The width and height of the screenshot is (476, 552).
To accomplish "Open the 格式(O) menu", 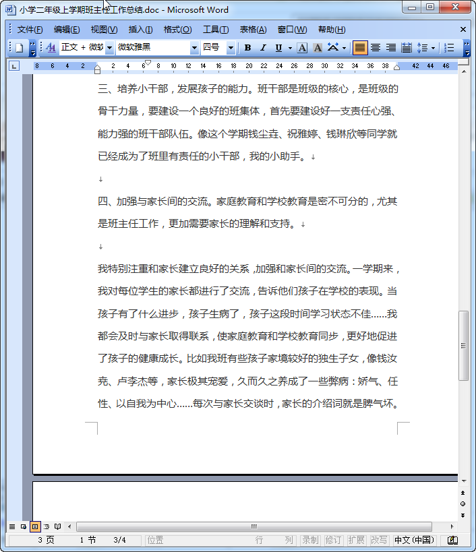I will (177, 30).
